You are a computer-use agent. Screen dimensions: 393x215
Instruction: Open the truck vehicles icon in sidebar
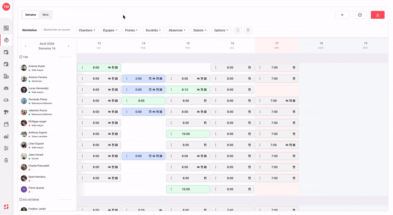coord(6,100)
